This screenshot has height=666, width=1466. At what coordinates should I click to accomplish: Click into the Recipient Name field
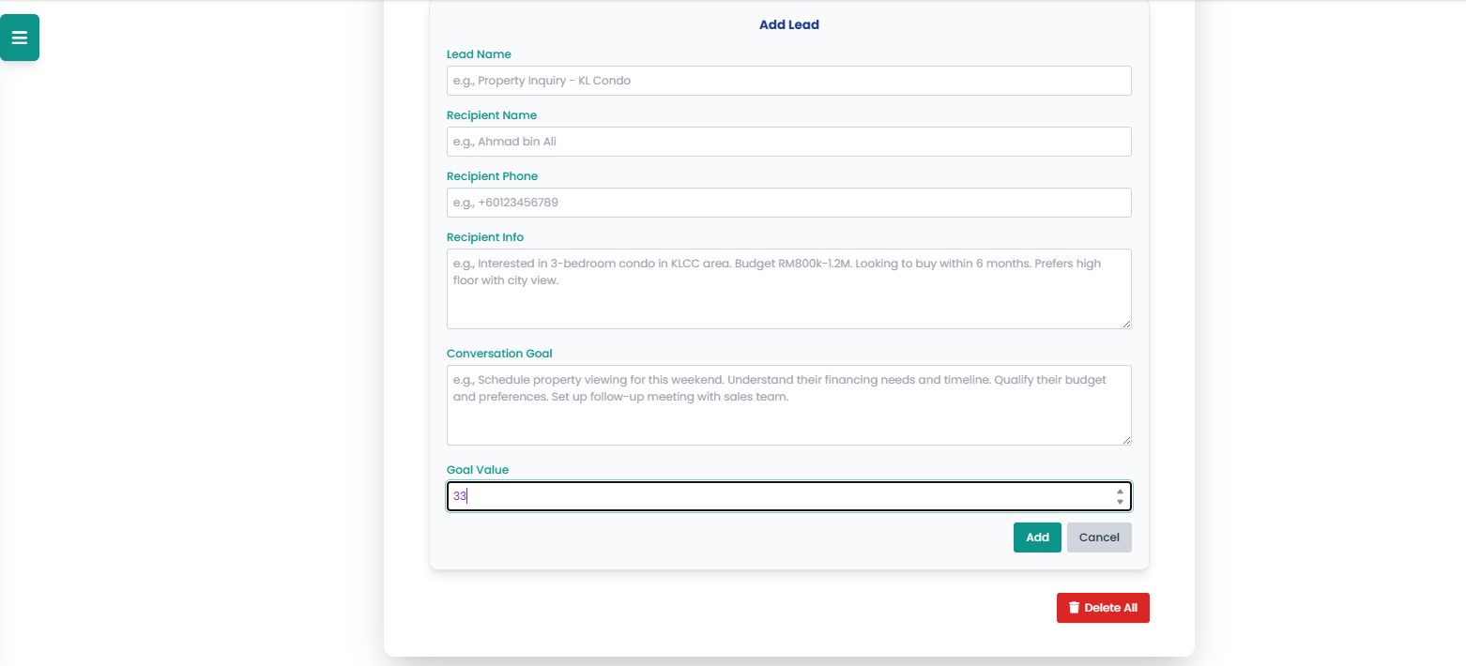788,142
